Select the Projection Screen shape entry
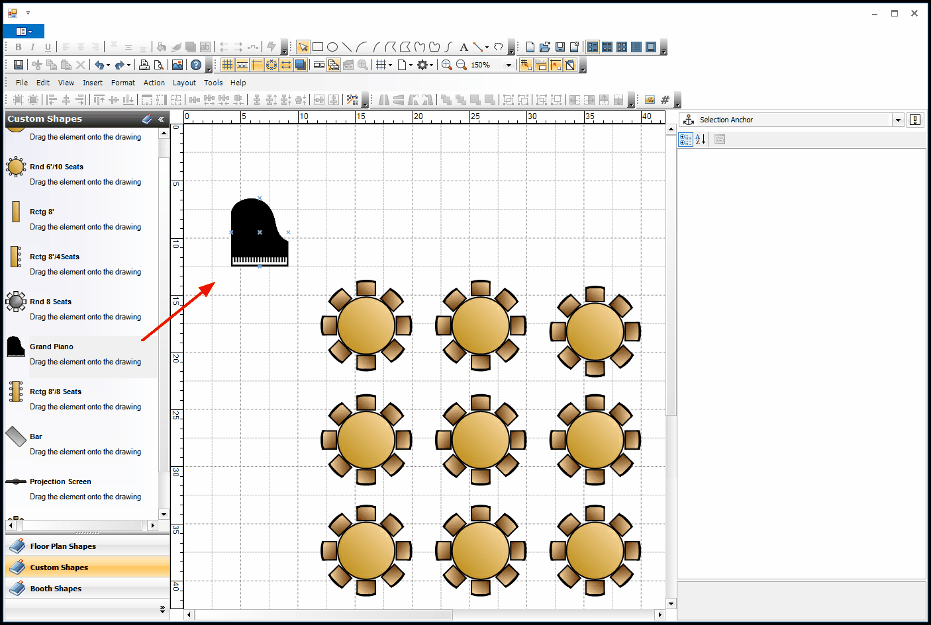This screenshot has width=931, height=625. [x=81, y=489]
